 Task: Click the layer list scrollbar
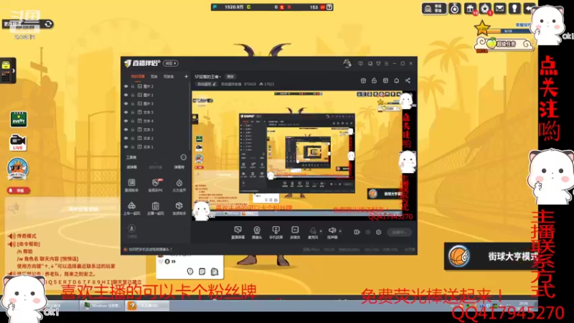(x=190, y=117)
